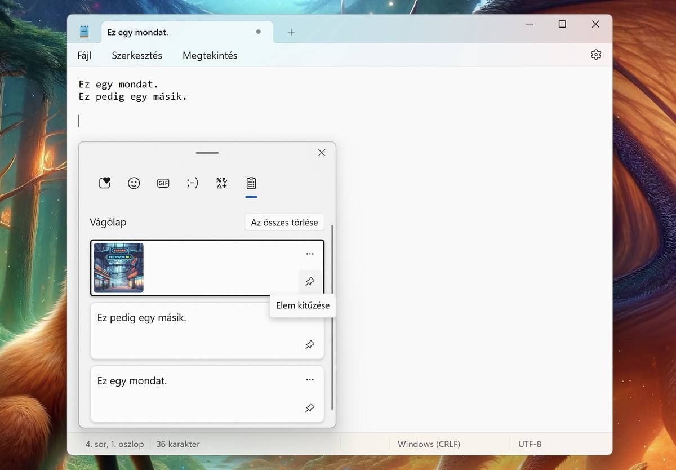Switch to the Emoji smiley tab
This screenshot has width=676, height=470.
pyautogui.click(x=134, y=183)
